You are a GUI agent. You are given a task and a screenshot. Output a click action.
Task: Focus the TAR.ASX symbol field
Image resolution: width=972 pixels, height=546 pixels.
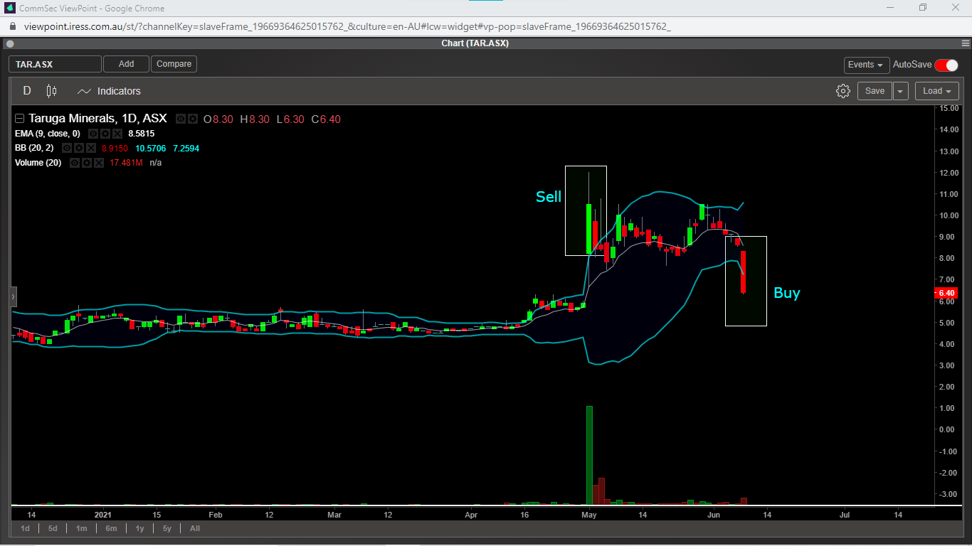pyautogui.click(x=56, y=64)
